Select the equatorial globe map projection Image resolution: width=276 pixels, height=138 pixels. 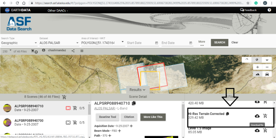[x=257, y=60]
